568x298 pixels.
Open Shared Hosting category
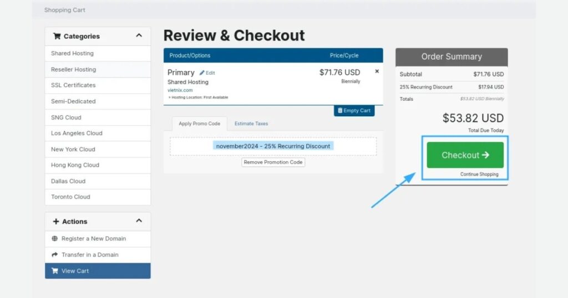click(x=72, y=53)
